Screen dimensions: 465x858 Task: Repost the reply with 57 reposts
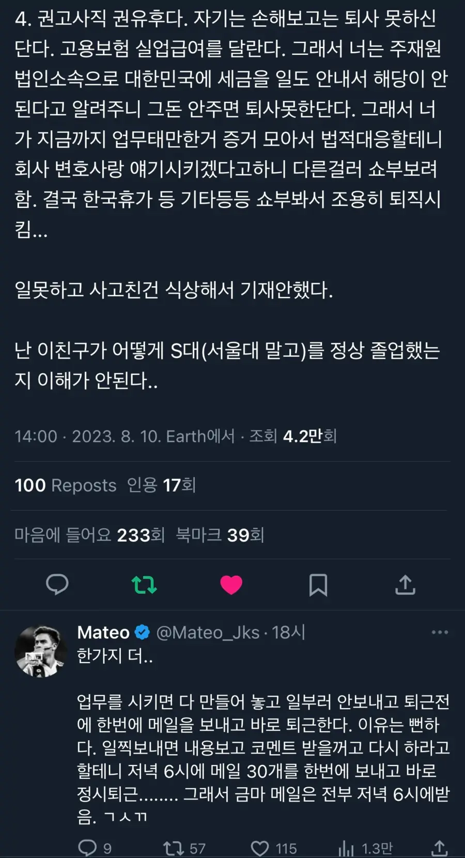[174, 848]
